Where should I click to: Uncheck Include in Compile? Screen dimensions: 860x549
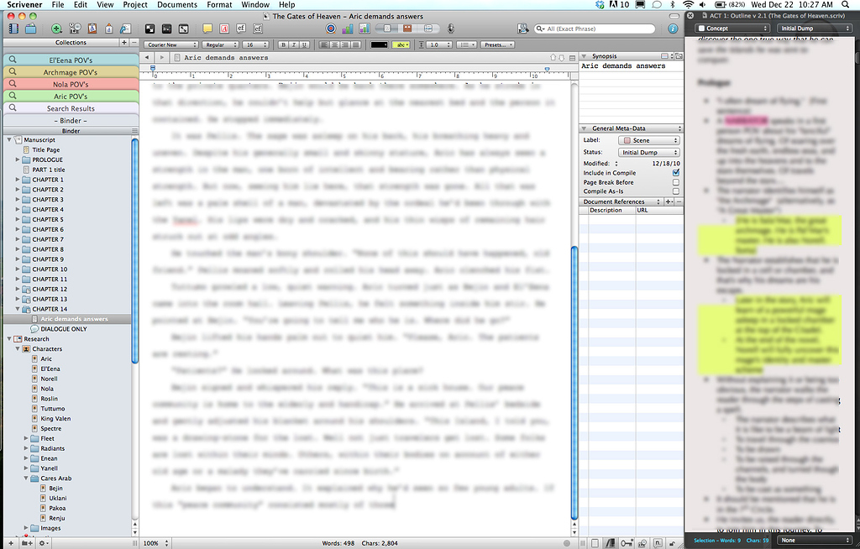[x=675, y=173]
